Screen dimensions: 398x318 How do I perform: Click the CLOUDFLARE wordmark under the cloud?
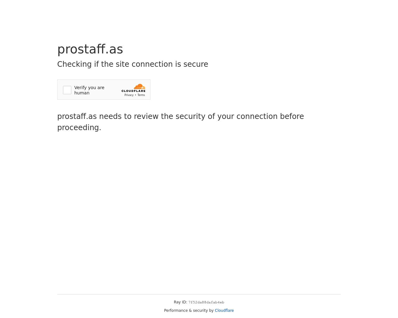(133, 91)
